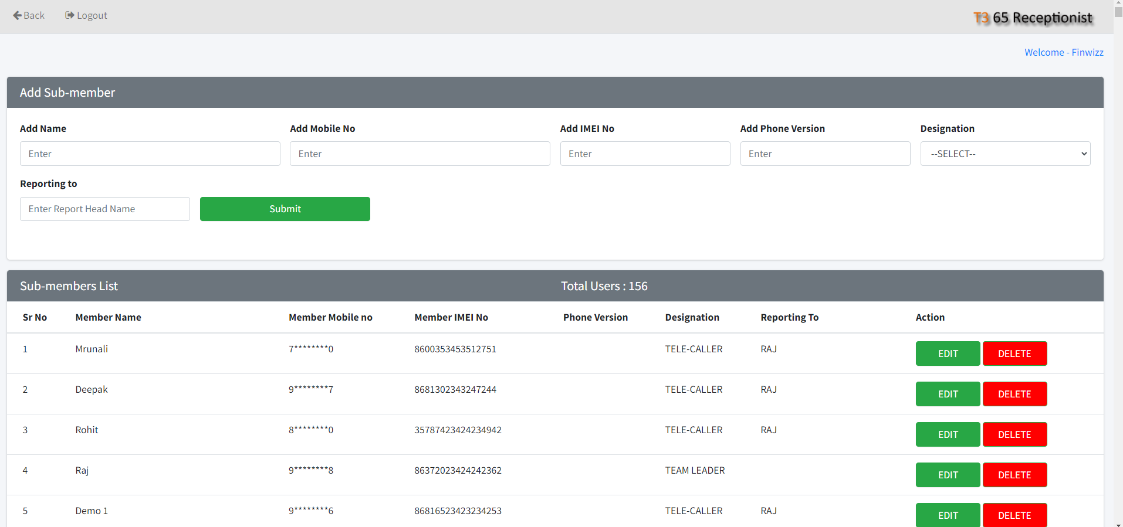Edit the Demo 1 member row
This screenshot has height=527, width=1123.
tap(948, 515)
